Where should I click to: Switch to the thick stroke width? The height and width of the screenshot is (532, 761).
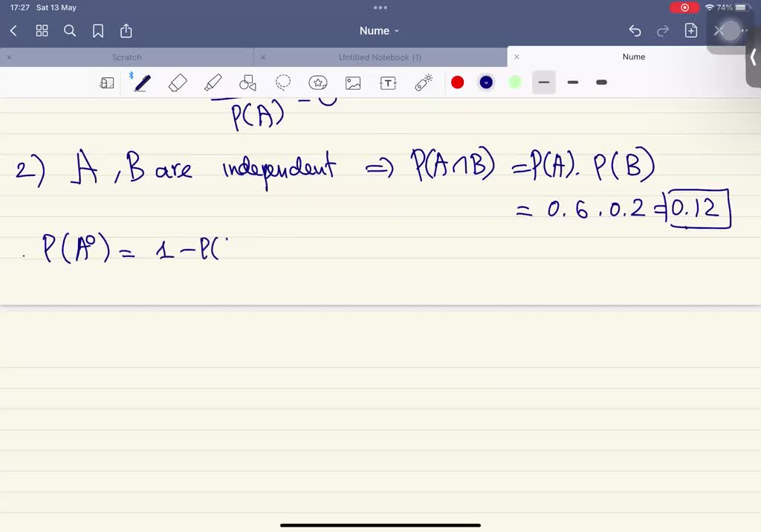pyautogui.click(x=601, y=82)
